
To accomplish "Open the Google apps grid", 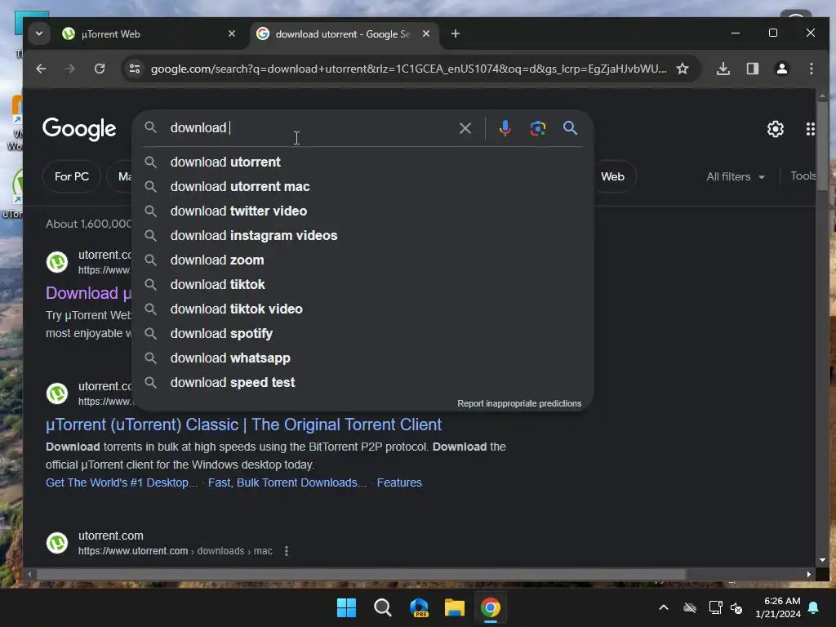I will tap(811, 128).
